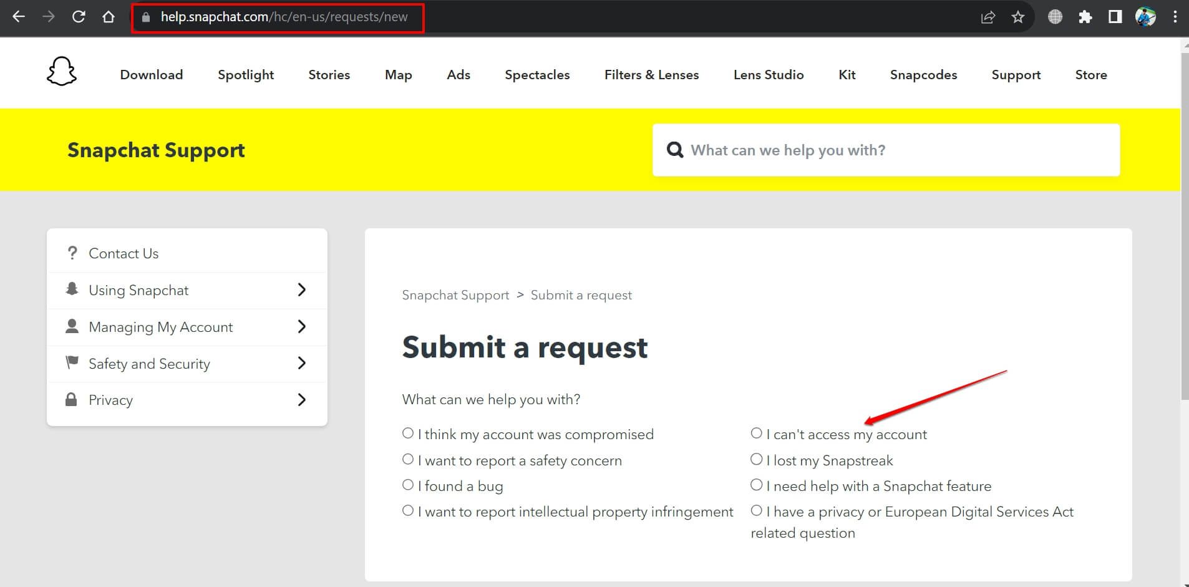Click the Submit a request breadcrumb
The image size is (1189, 587).
(x=581, y=295)
